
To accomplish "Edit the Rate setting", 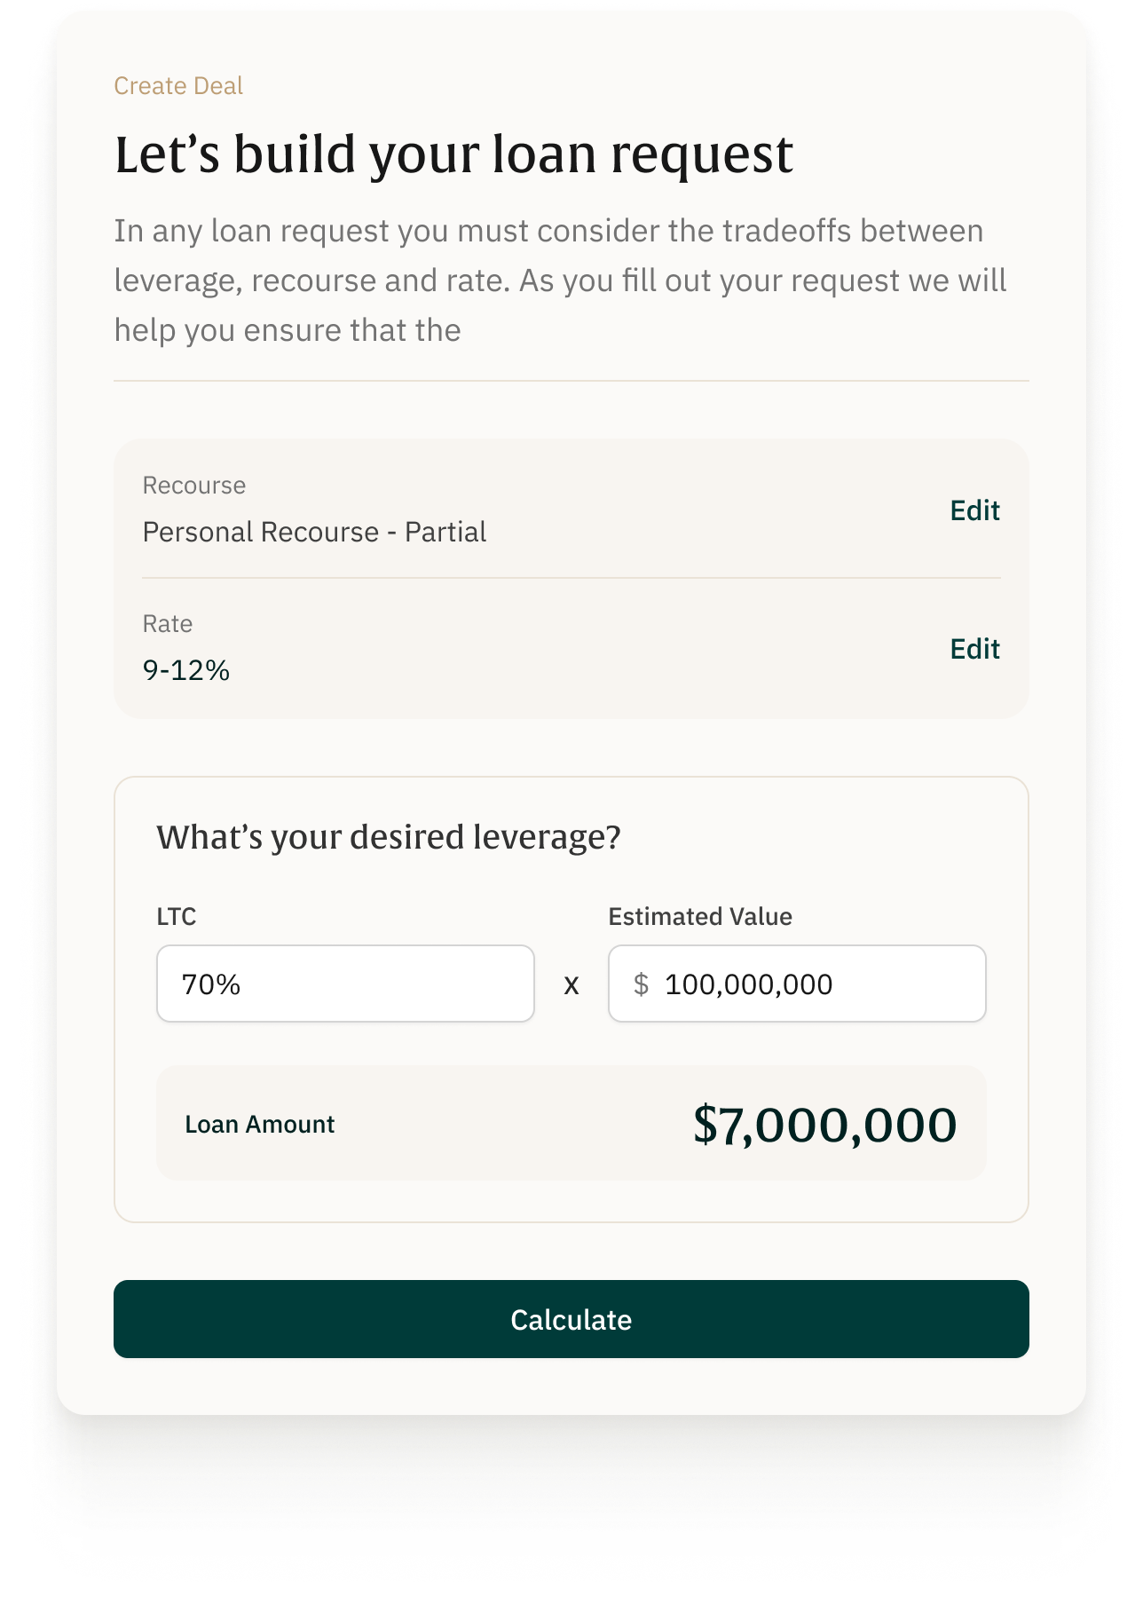I will pos(974,649).
